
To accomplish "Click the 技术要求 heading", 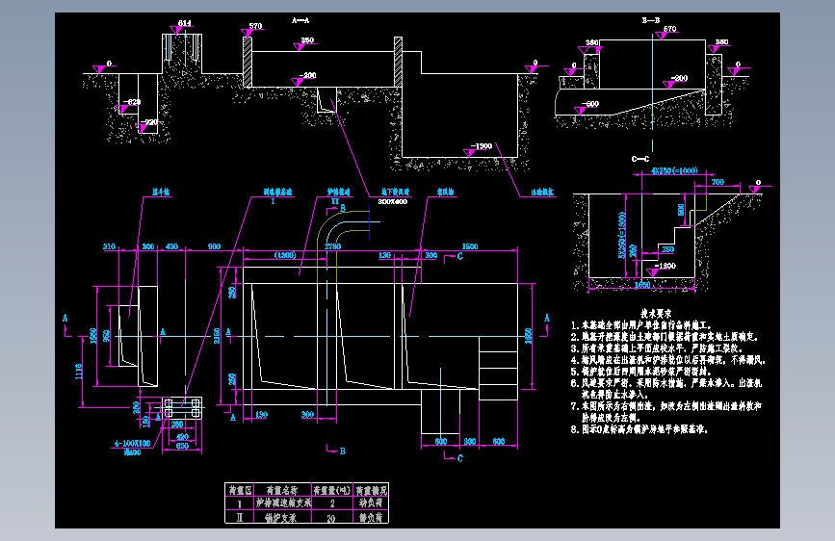I will click(656, 314).
